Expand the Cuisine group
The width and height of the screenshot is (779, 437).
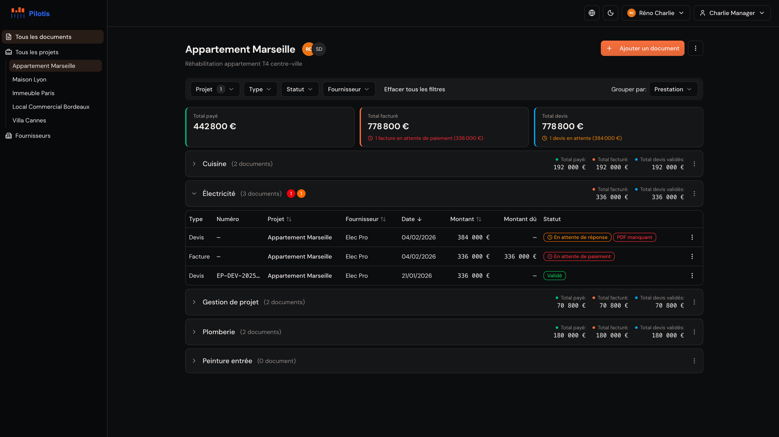tap(194, 164)
